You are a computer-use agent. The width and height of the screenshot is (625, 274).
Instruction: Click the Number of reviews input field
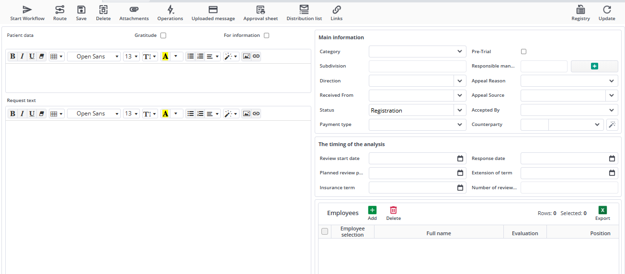point(569,188)
